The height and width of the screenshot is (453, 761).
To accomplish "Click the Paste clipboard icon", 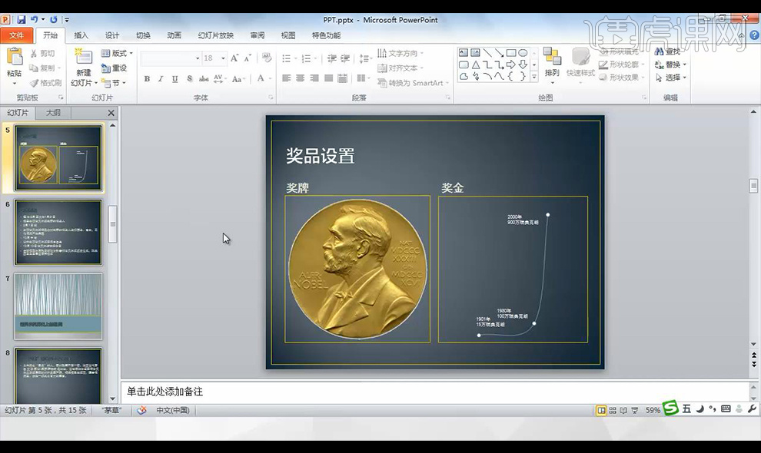I will [x=14, y=57].
